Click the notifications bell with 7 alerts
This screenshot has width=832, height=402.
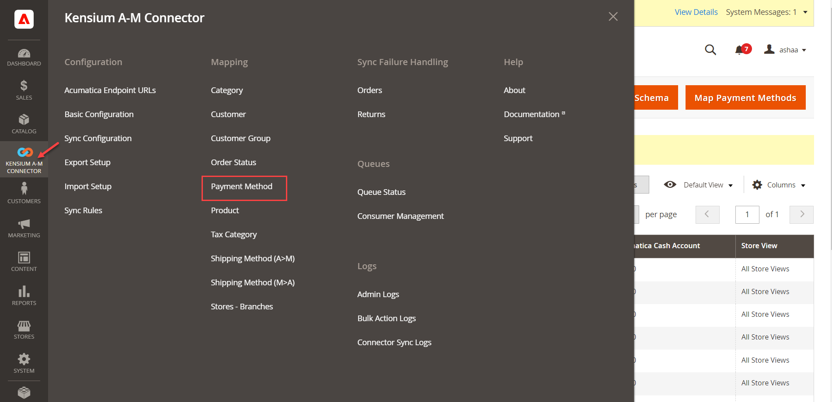[x=741, y=49]
